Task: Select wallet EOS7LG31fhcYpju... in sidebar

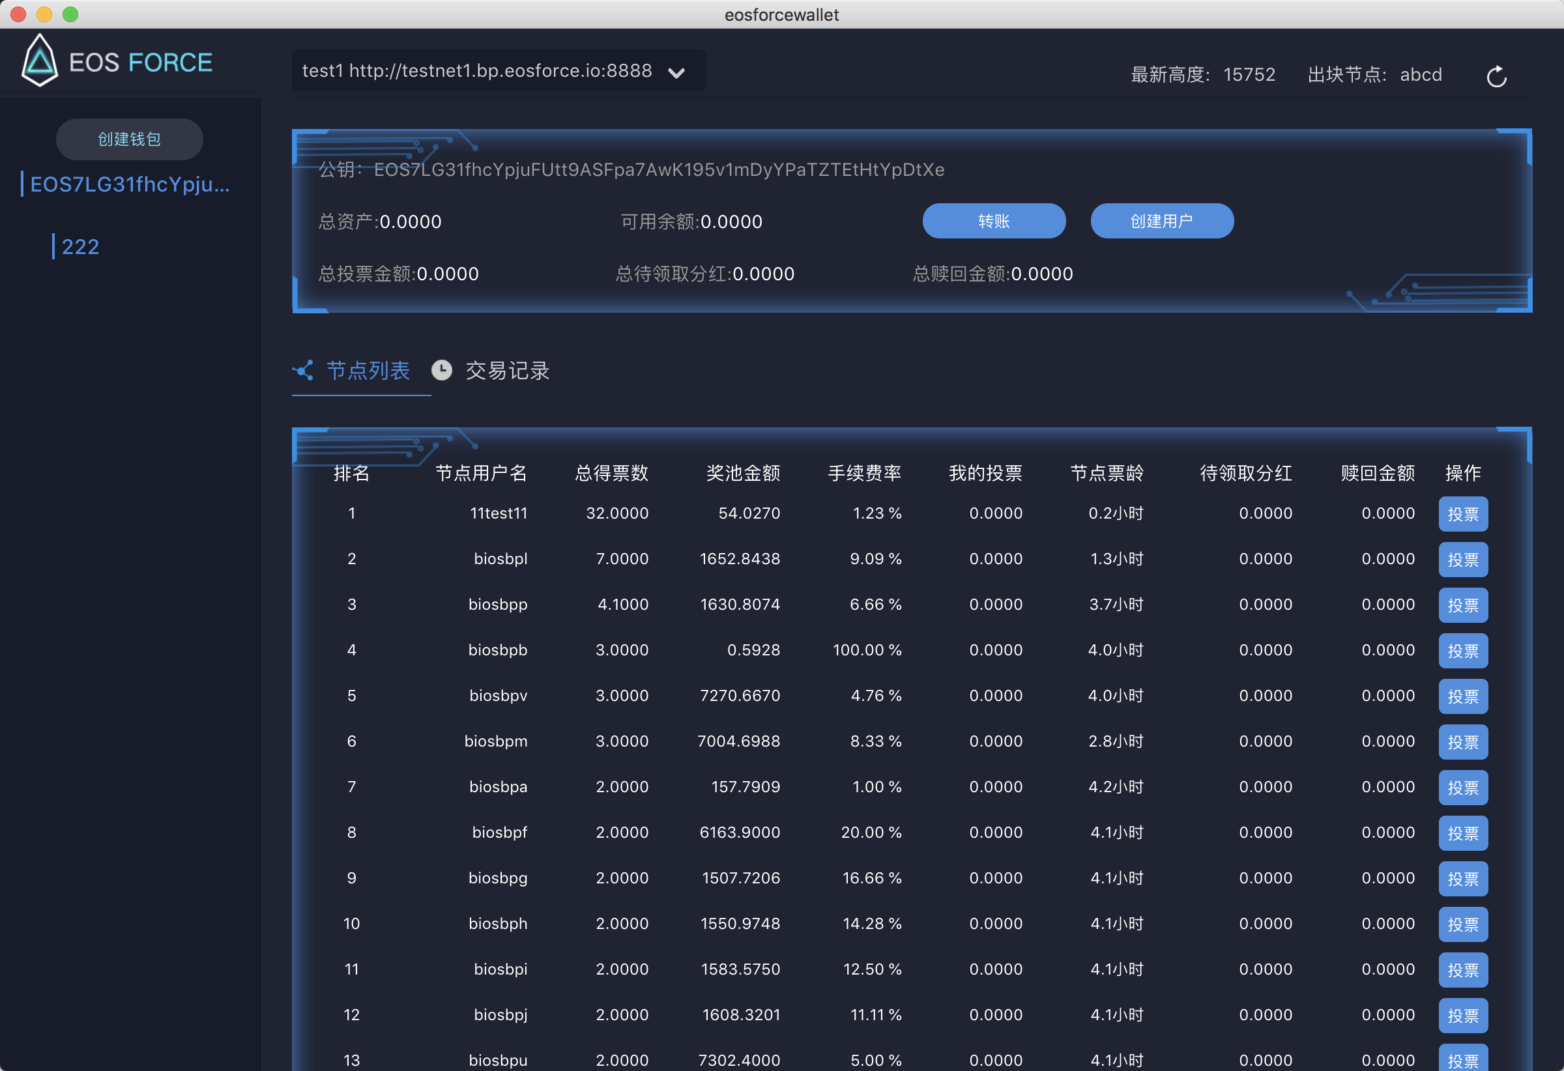Action: (129, 184)
